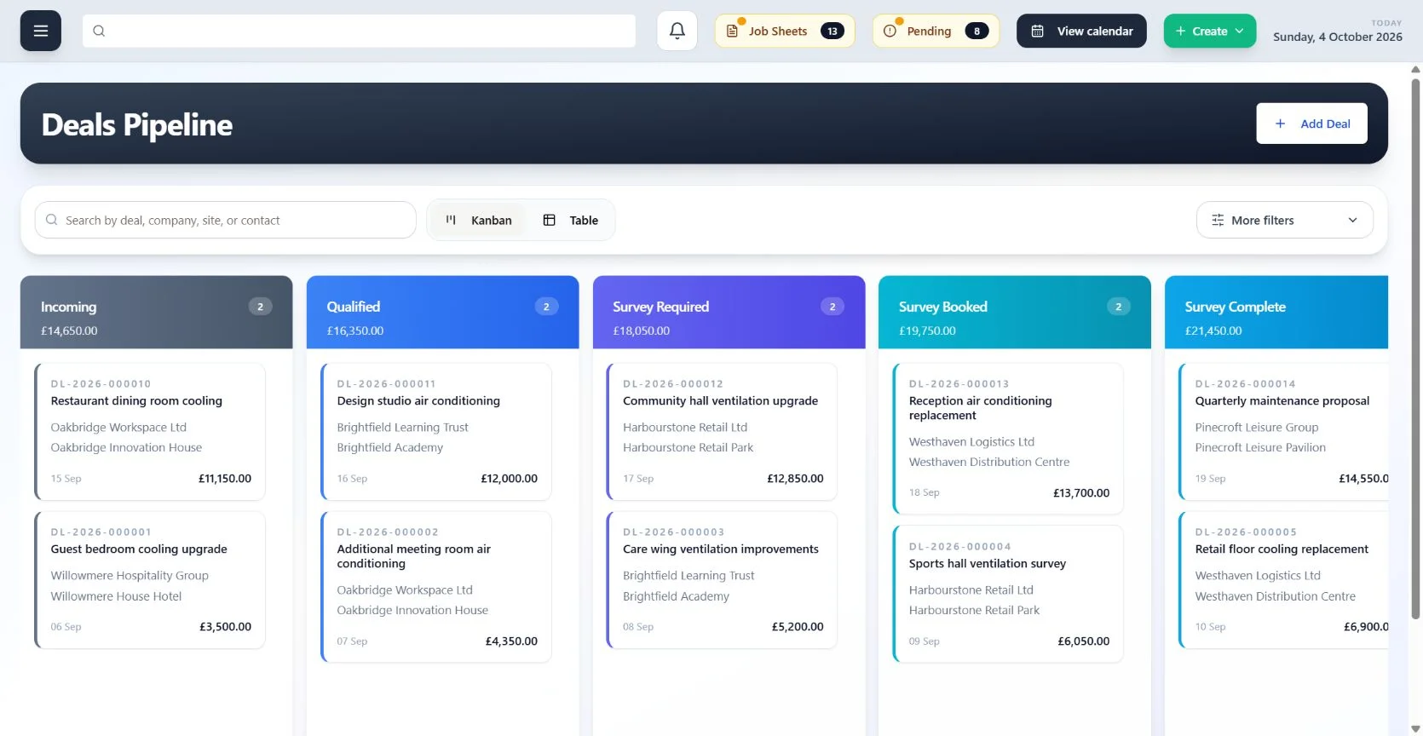Image resolution: width=1423 pixels, height=736 pixels.
Task: Click the Pending count badge 8
Action: [x=977, y=31]
